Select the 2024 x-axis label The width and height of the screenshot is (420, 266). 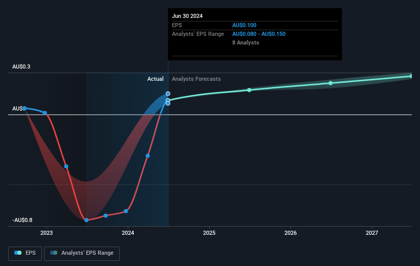tap(128, 233)
